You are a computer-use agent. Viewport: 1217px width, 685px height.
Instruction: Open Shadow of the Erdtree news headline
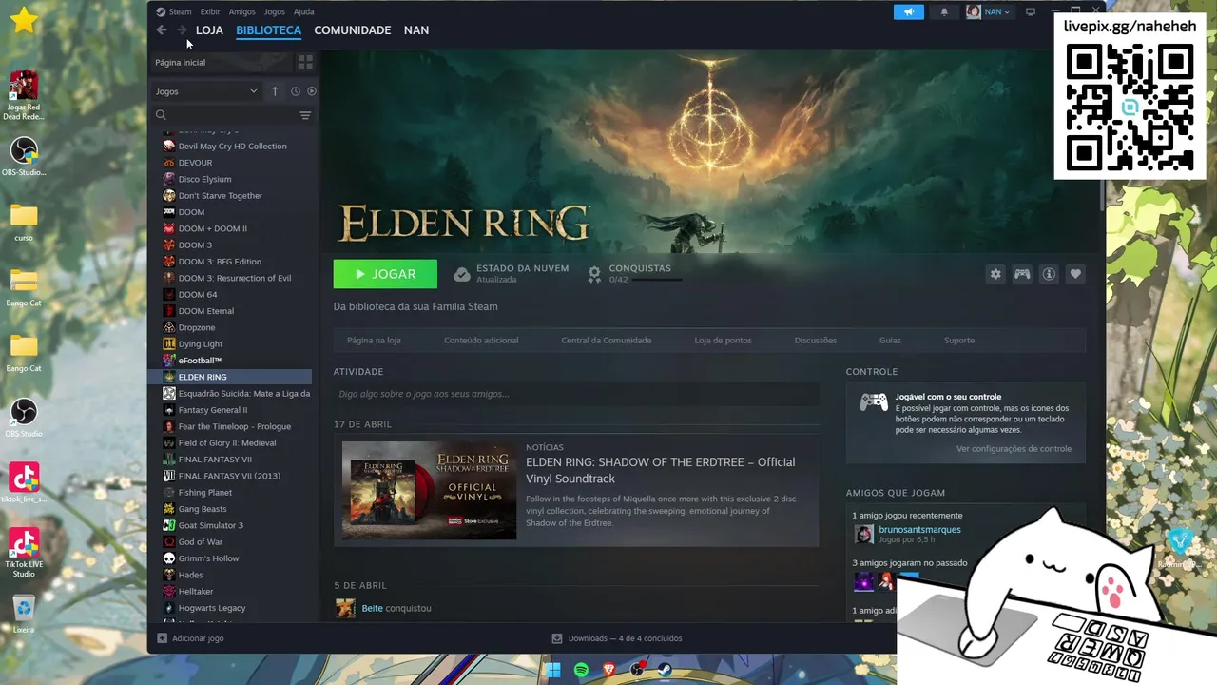pyautogui.click(x=660, y=470)
